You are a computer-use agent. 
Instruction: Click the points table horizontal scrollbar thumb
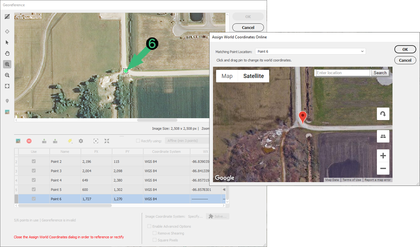click(x=65, y=206)
